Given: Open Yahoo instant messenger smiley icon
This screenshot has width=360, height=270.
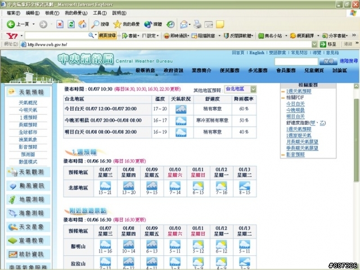Looking at the screenshot, I should click(x=166, y=35).
